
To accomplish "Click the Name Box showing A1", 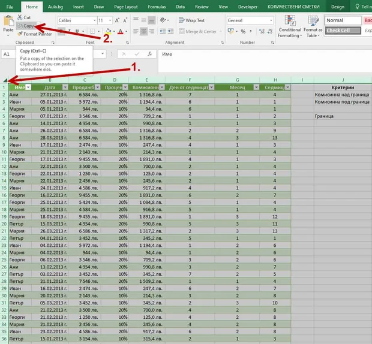I will click(8, 54).
